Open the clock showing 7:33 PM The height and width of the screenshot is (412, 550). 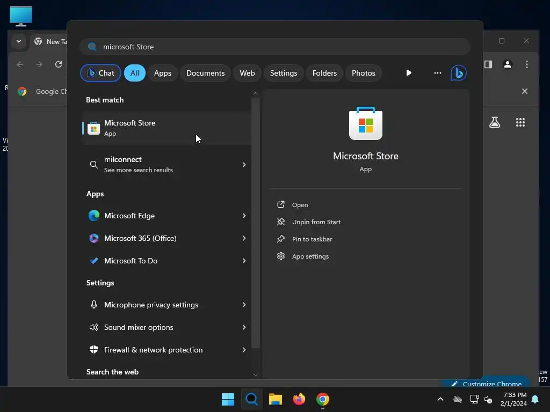(x=514, y=399)
